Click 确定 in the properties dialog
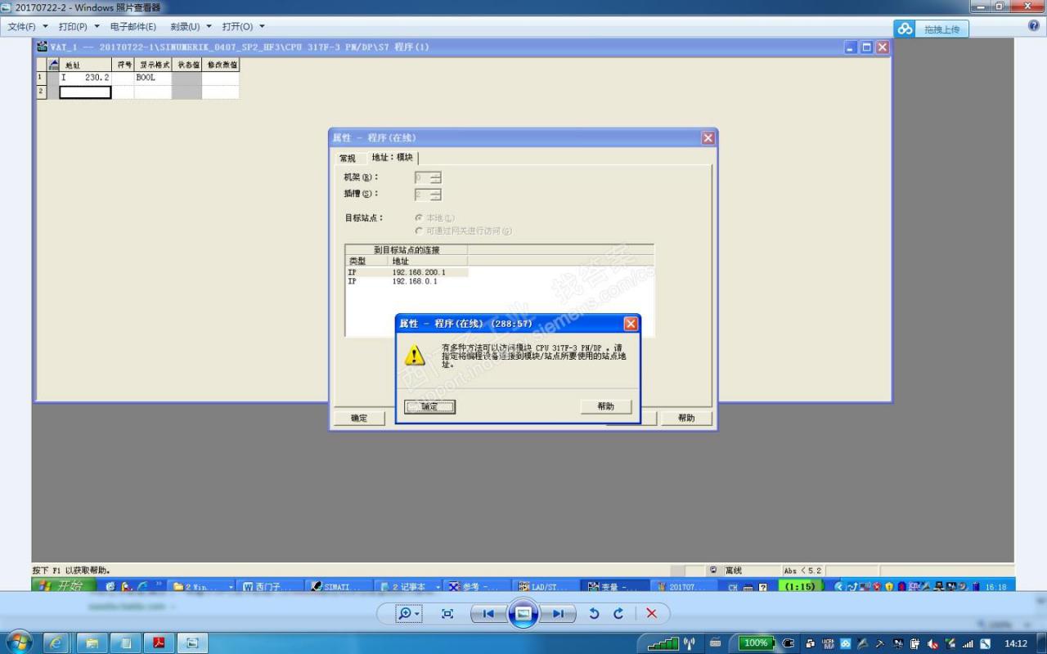 pyautogui.click(x=359, y=418)
